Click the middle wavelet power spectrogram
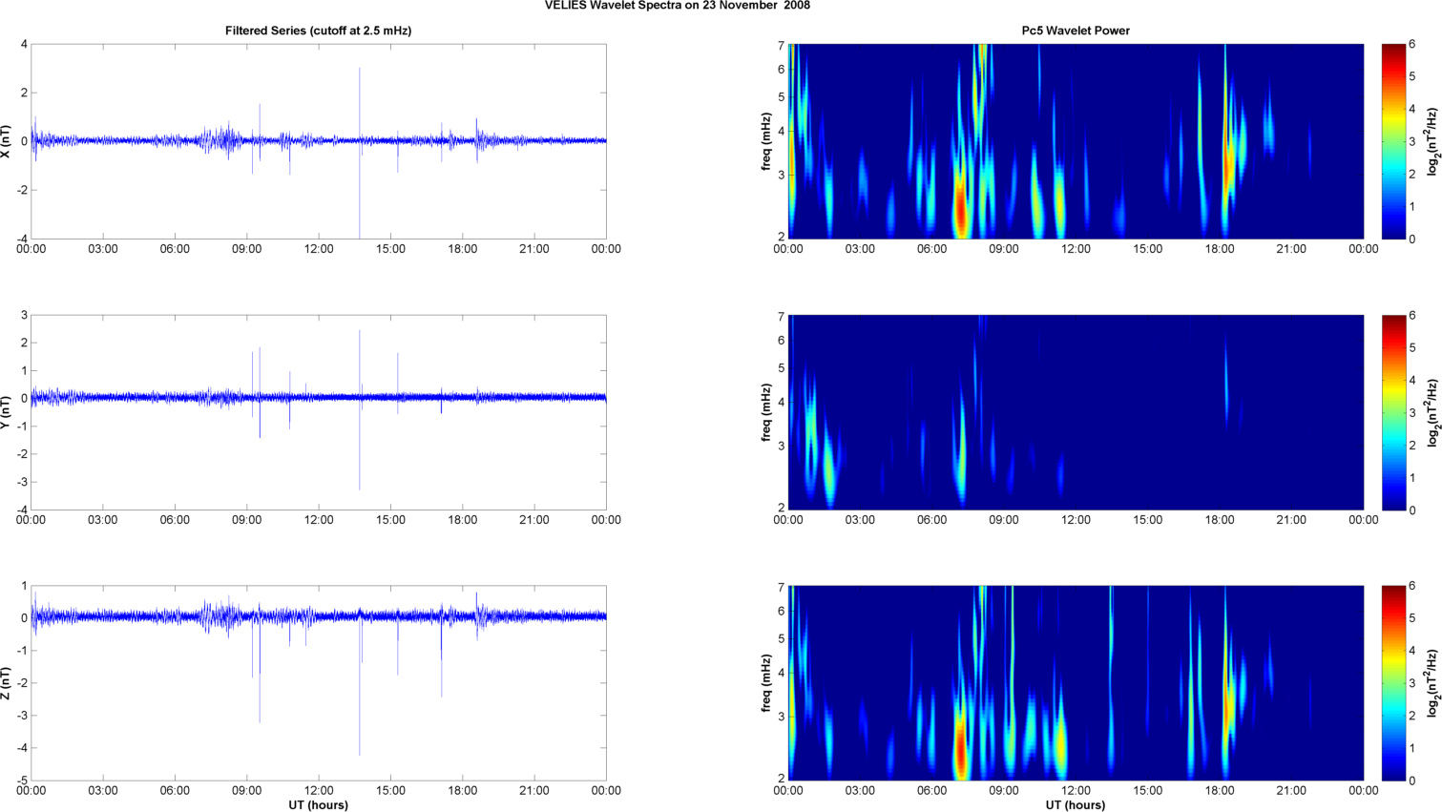The width and height of the screenshot is (1442, 812). click(1076, 412)
